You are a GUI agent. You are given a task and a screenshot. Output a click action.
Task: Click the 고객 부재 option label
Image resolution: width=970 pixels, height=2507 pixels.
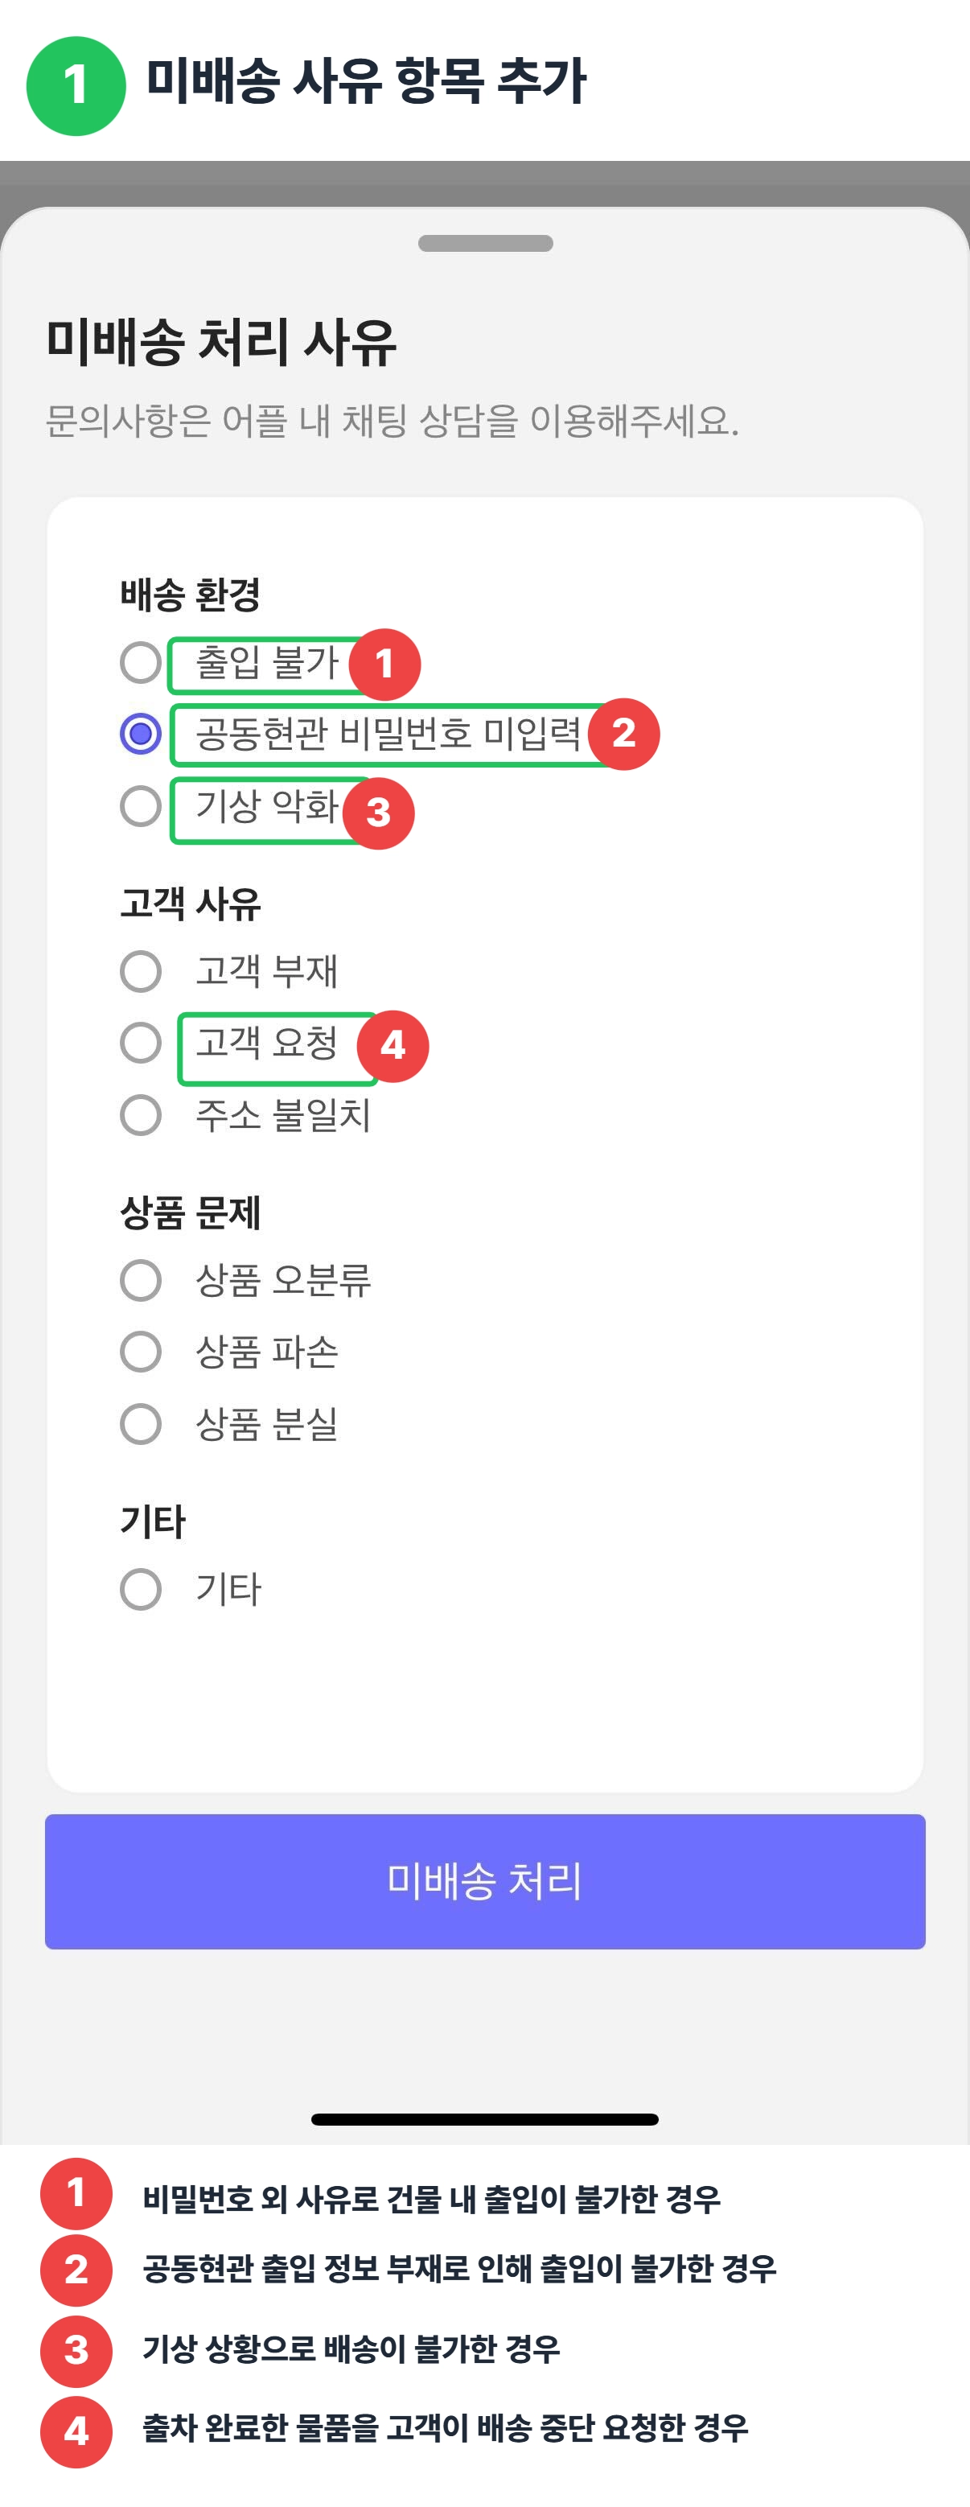coord(266,971)
